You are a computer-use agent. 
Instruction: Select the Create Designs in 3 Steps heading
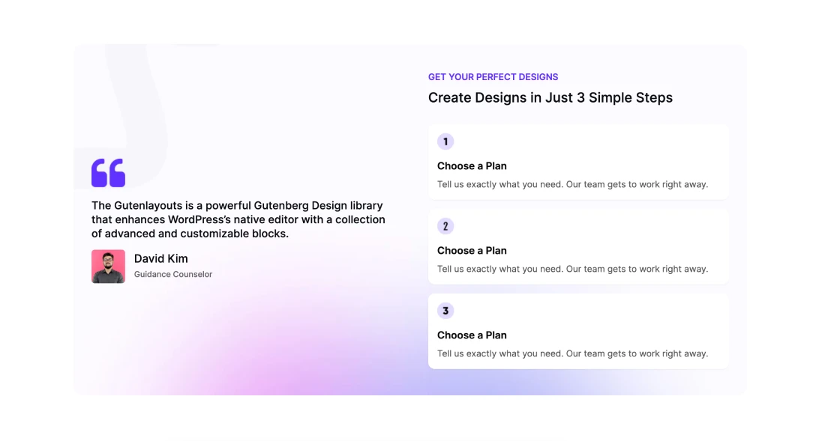550,97
